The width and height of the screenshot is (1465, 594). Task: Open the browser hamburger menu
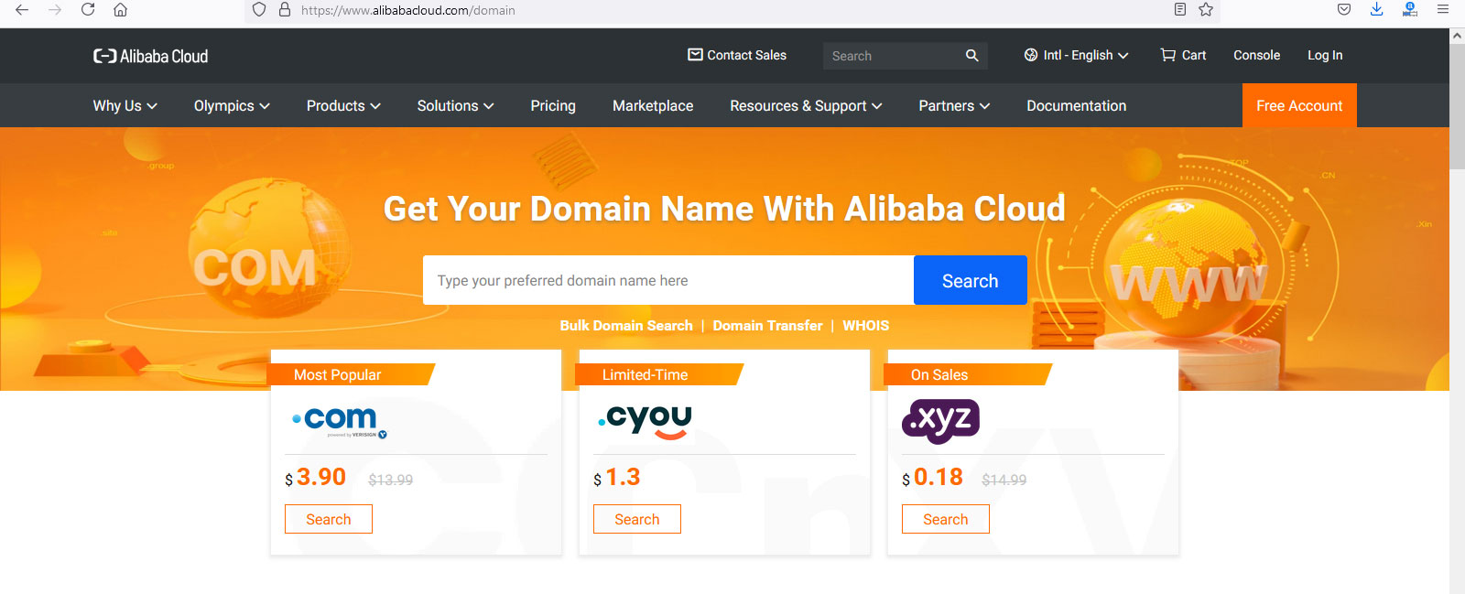[x=1443, y=10]
